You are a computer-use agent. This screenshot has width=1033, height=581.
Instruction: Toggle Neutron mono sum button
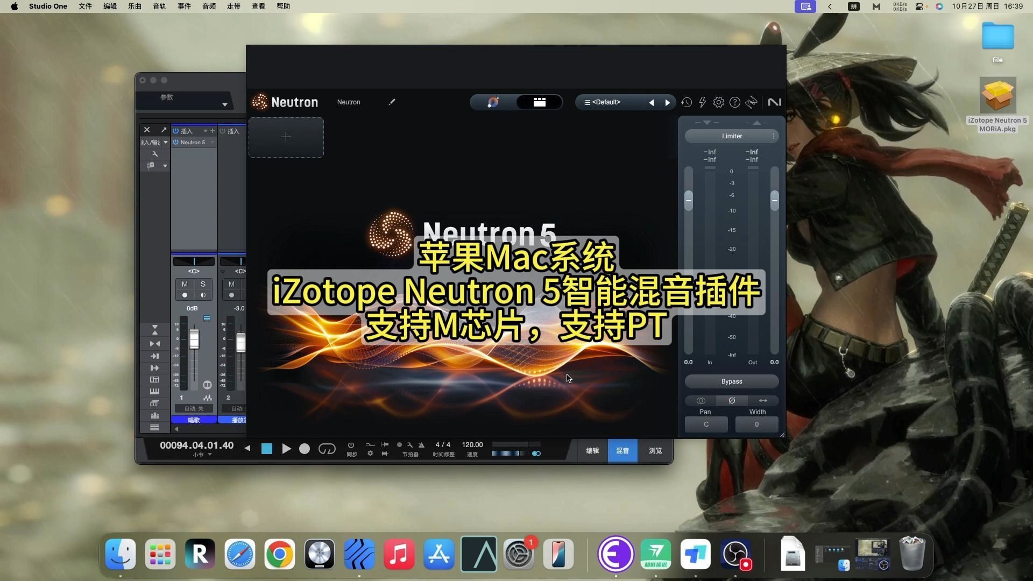point(701,401)
